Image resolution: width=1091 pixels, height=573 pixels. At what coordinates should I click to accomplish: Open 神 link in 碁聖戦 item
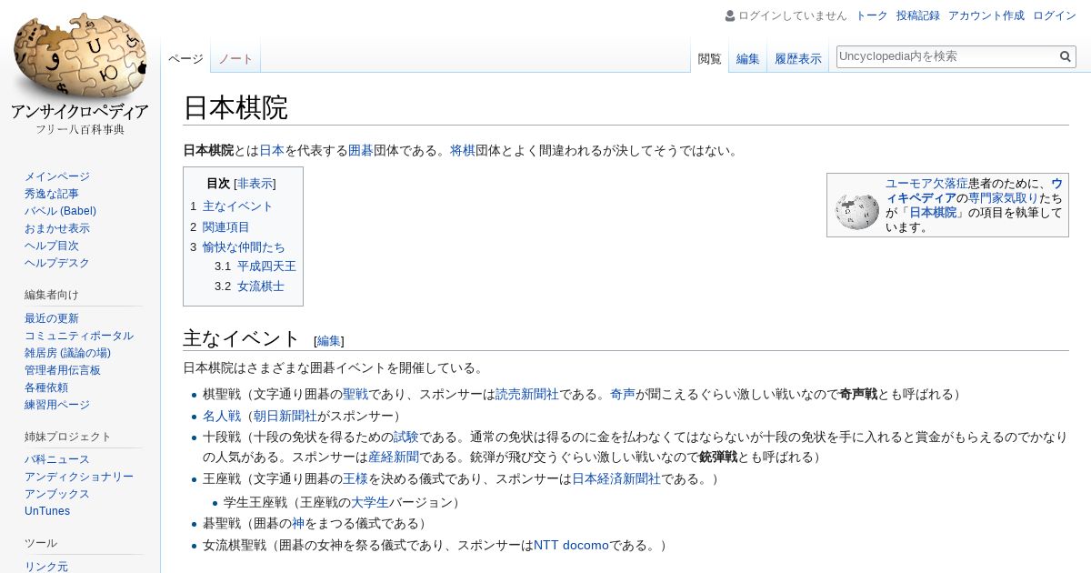[298, 524]
